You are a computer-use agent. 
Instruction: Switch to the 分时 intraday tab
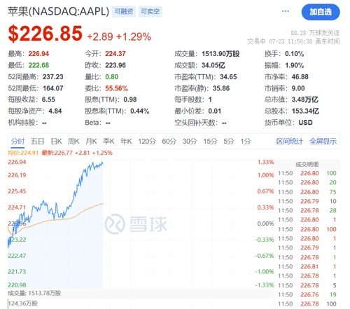tap(17, 142)
